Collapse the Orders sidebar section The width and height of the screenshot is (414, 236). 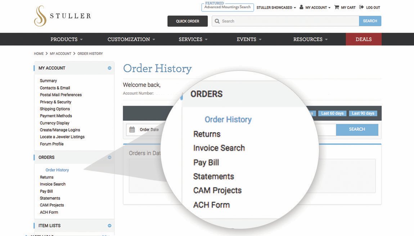[109, 157]
